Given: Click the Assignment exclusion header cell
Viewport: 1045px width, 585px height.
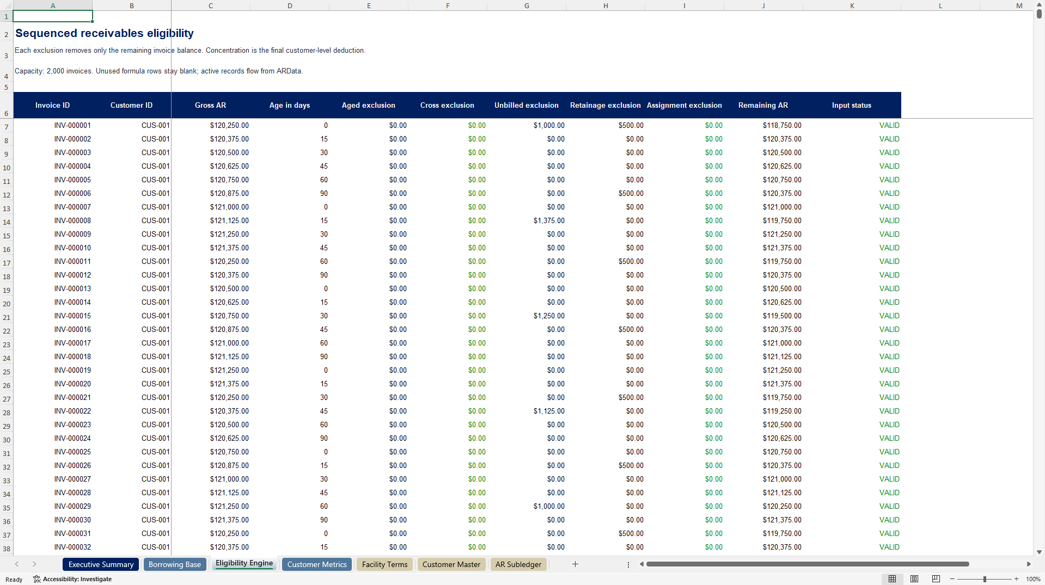Looking at the screenshot, I should (x=685, y=105).
